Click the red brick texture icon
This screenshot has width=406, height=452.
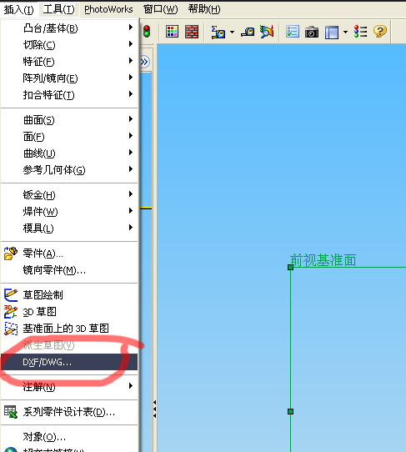click(x=192, y=32)
